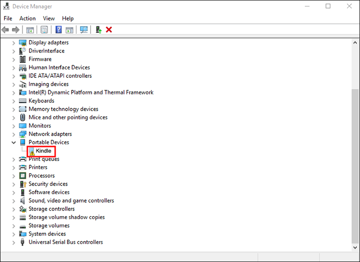This screenshot has width=360, height=262.
Task: Select the Keyboards tree item
Action: pos(41,101)
